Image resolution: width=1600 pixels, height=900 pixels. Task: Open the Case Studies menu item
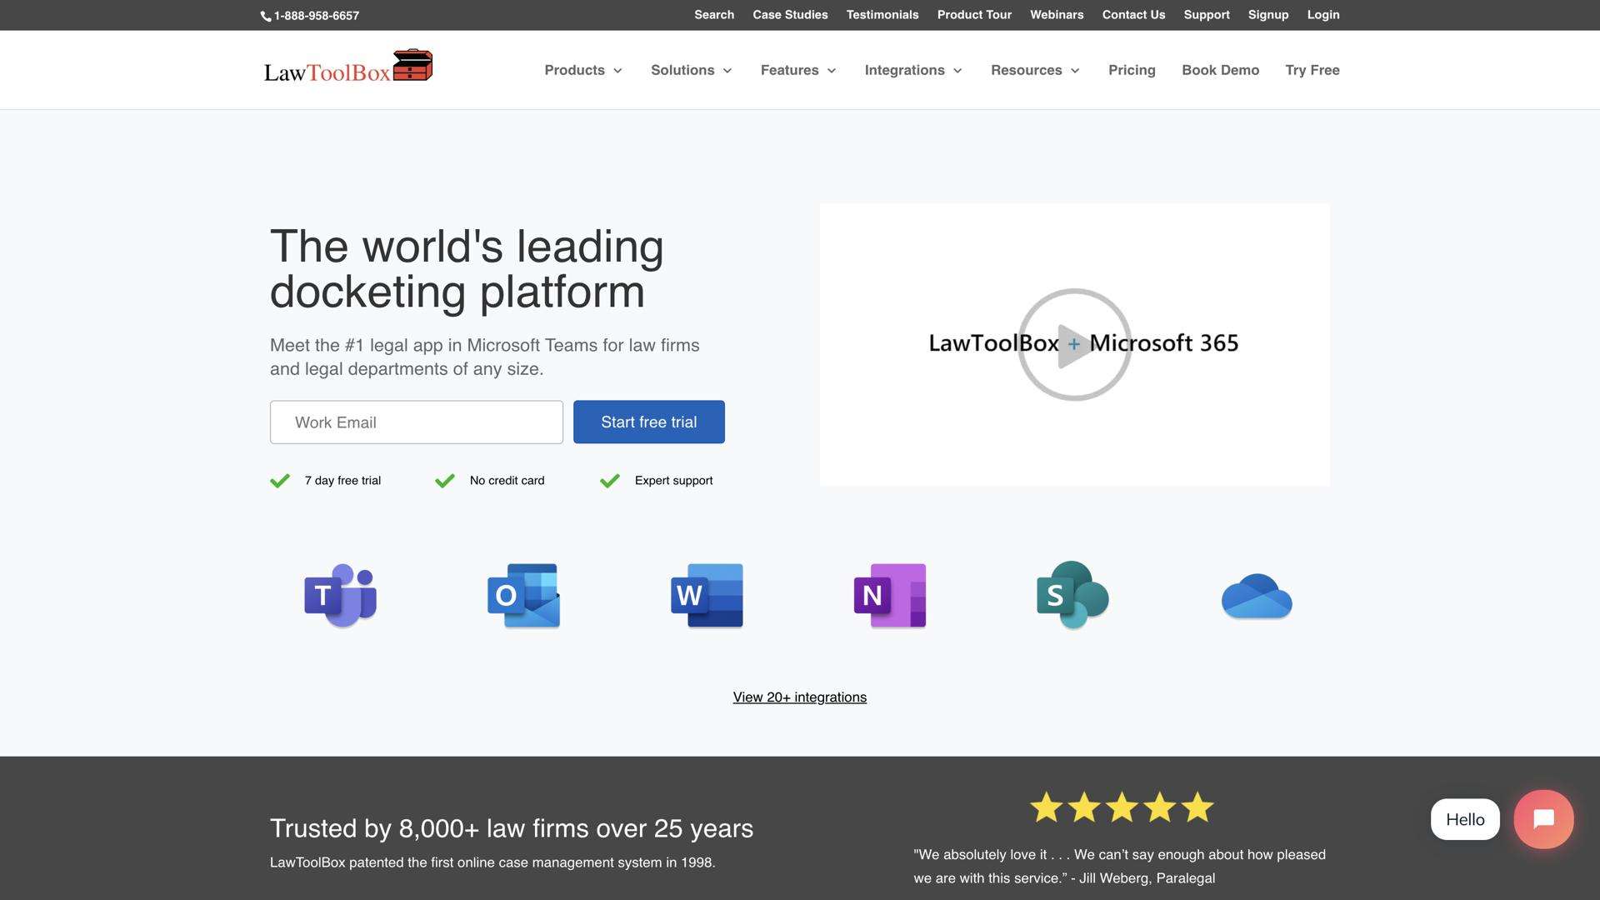[x=790, y=14]
